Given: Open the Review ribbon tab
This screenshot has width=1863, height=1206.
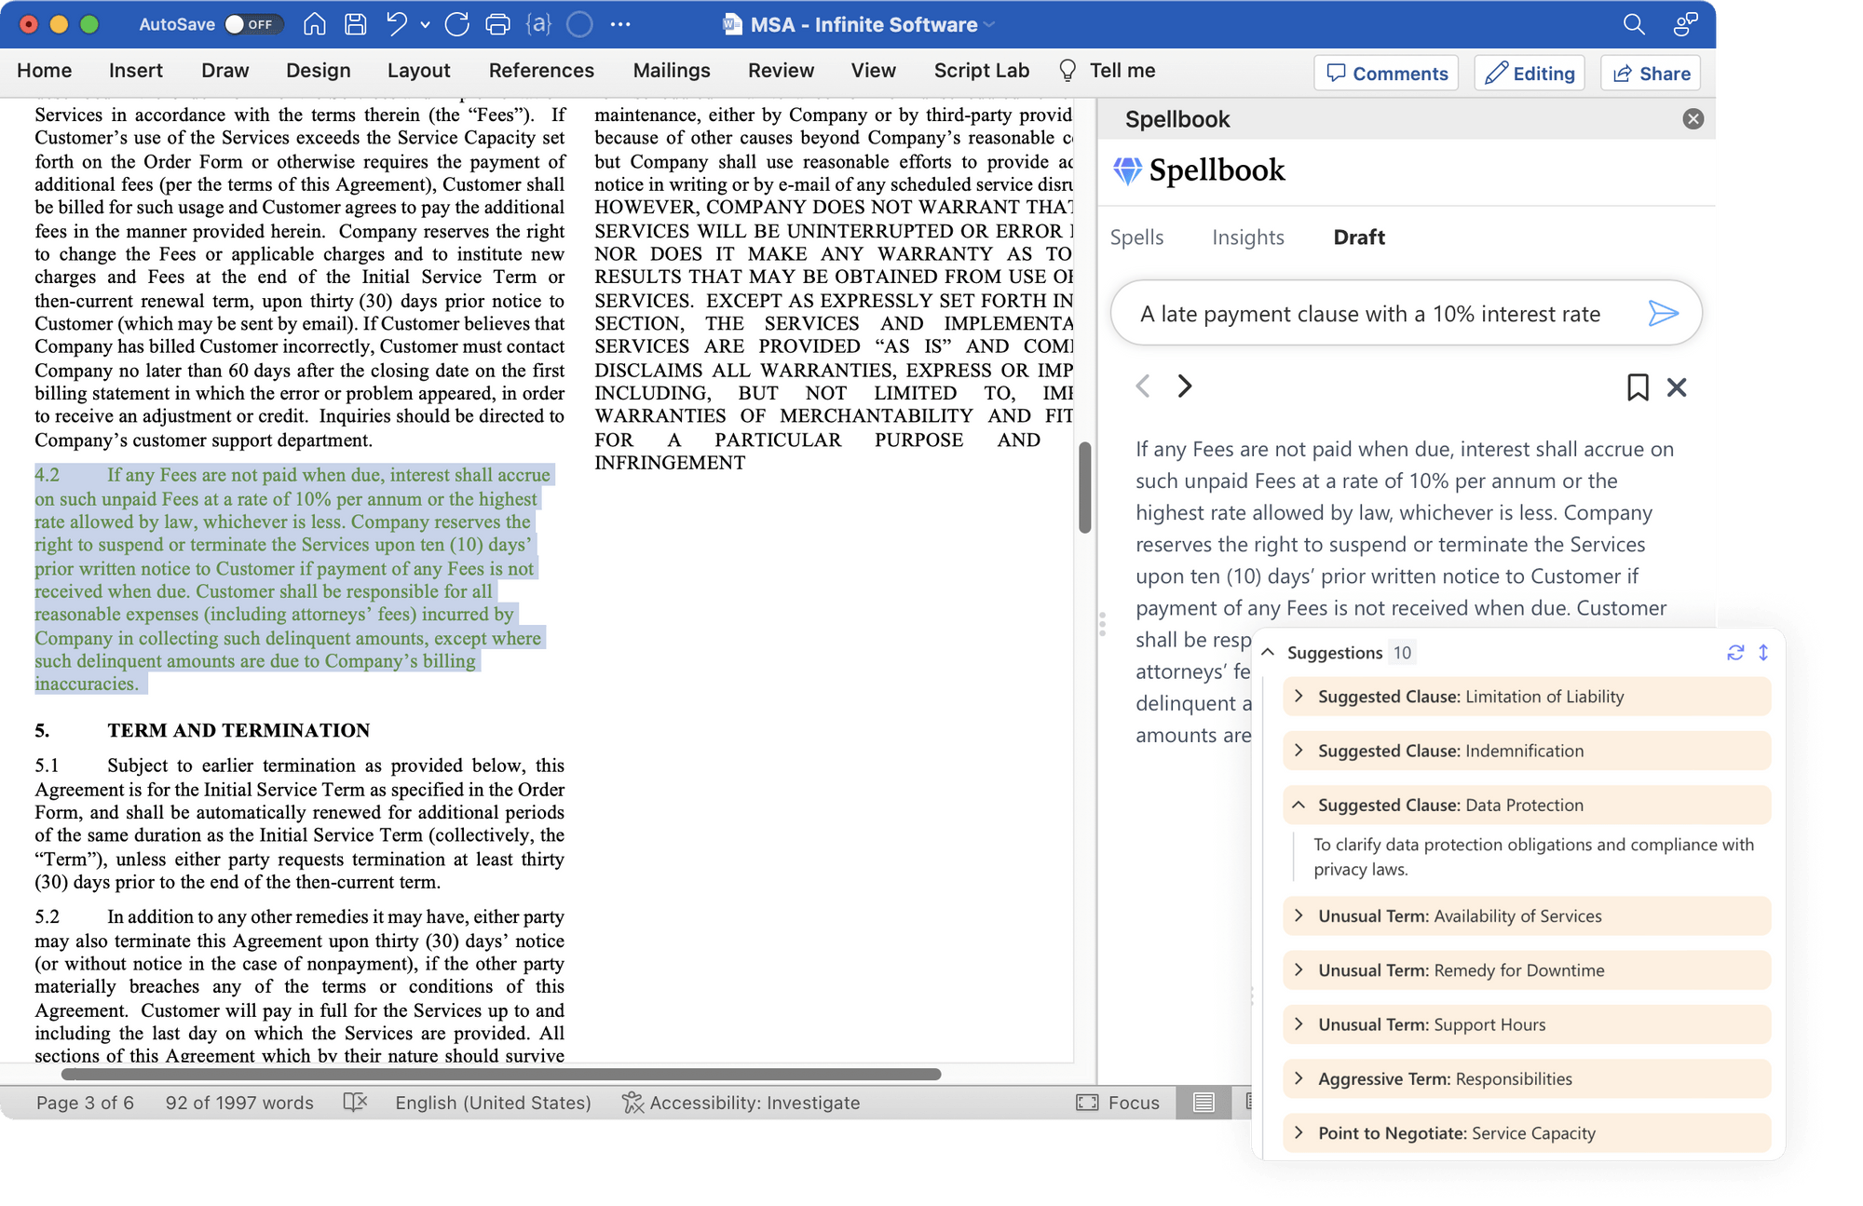Looking at the screenshot, I should tap(781, 70).
